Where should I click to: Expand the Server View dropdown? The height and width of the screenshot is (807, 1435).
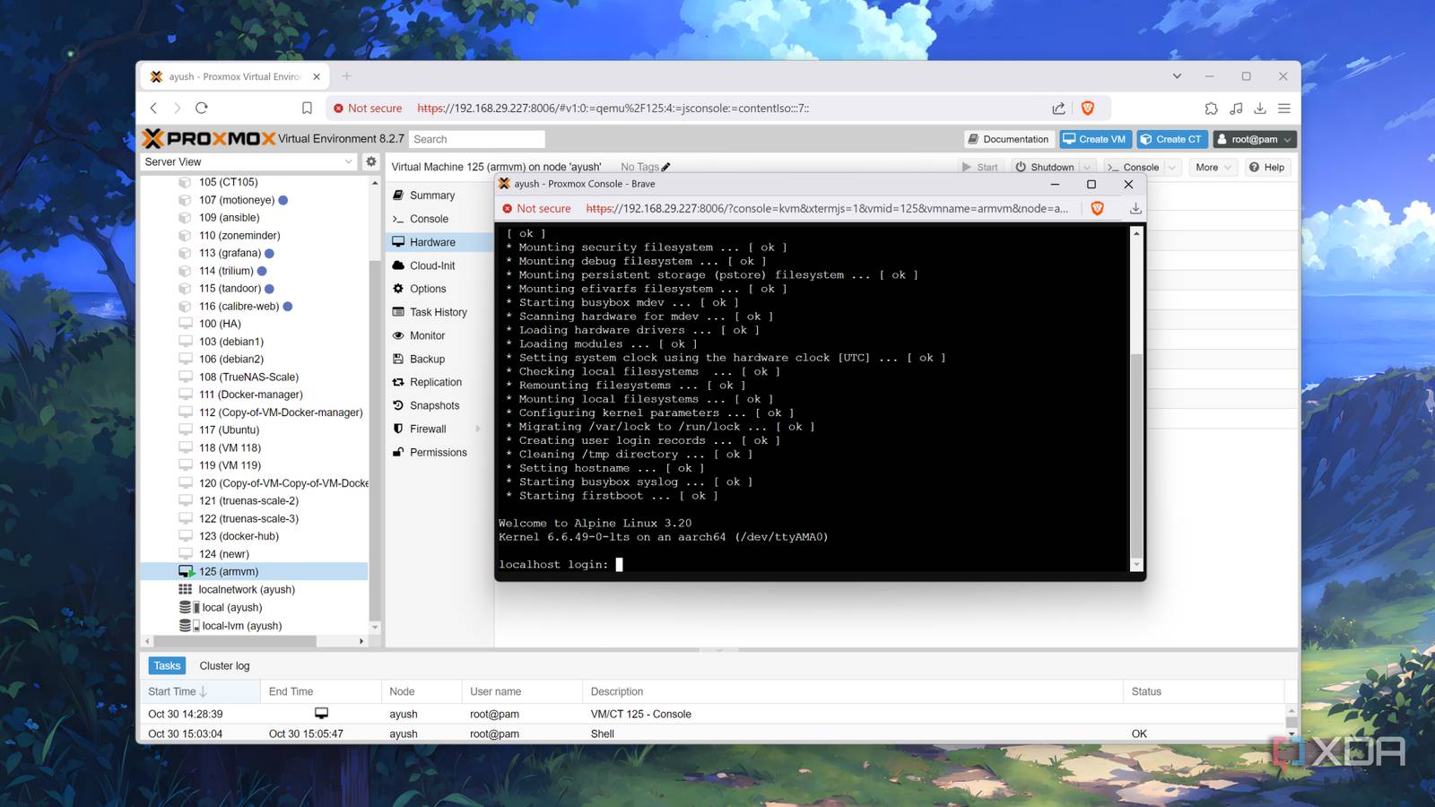pos(351,161)
